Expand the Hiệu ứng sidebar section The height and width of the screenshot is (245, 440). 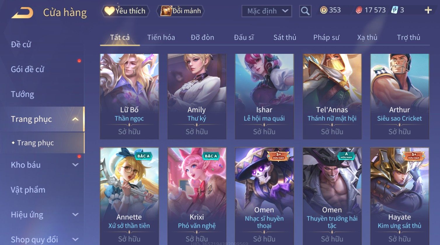[x=75, y=214]
